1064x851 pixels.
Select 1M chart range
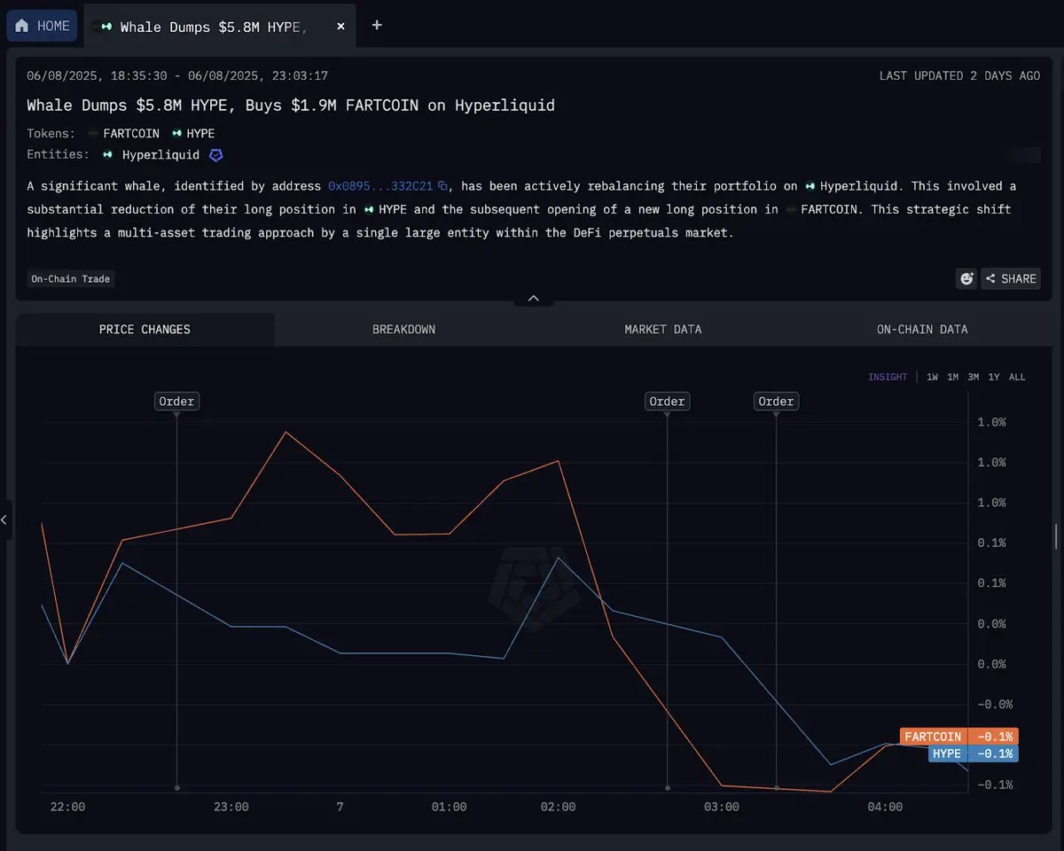point(952,377)
